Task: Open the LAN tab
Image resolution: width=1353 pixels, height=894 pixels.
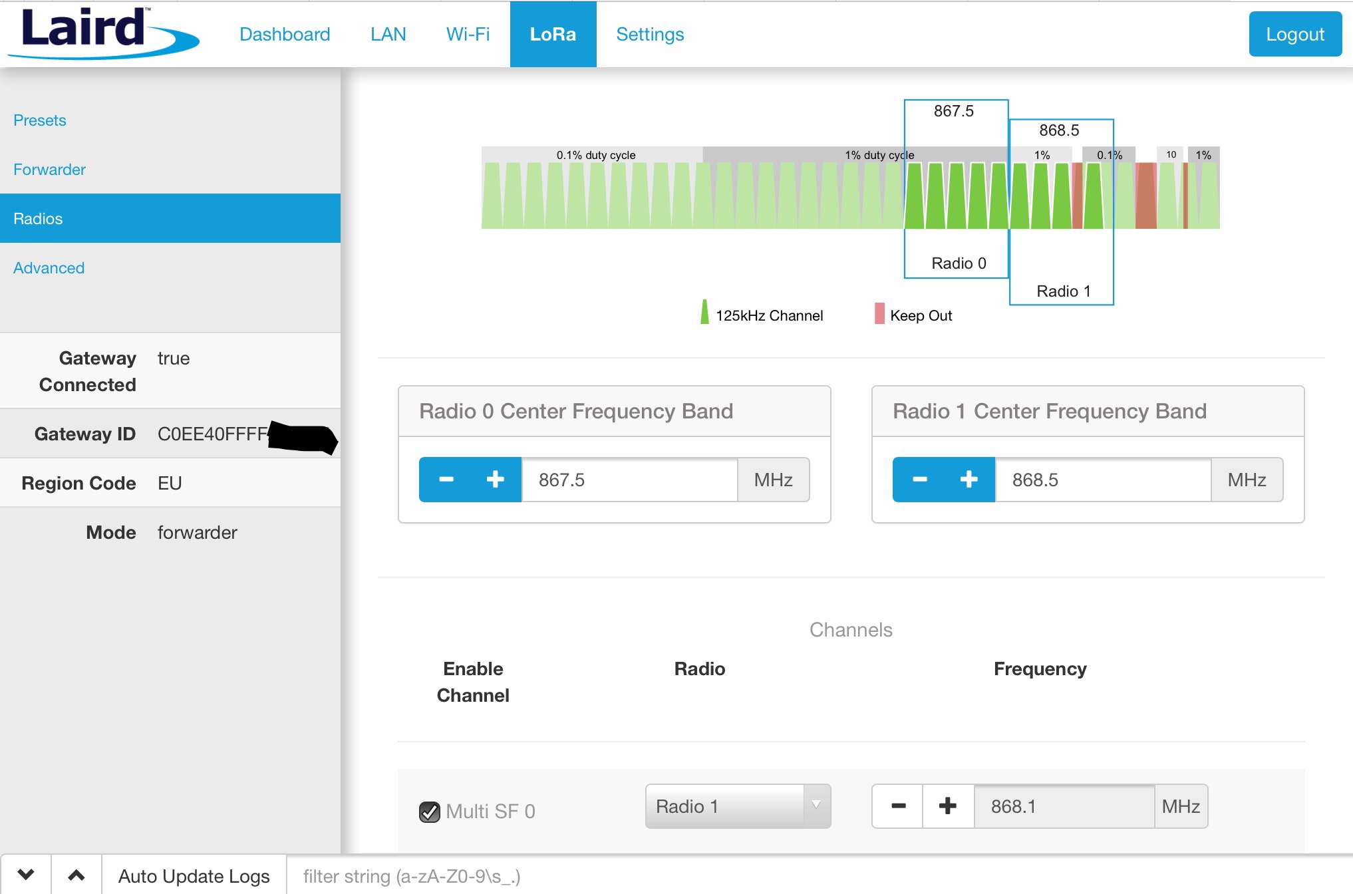Action: 388,34
